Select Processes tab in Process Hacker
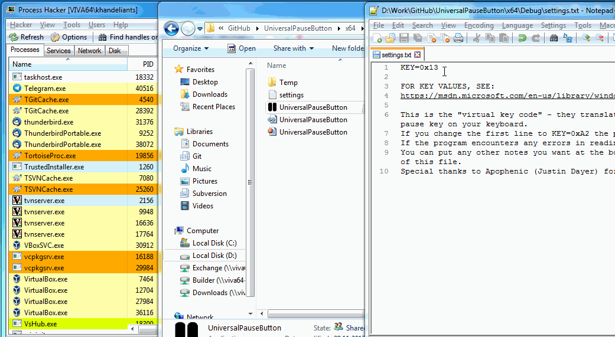Image resolution: width=615 pixels, height=337 pixels. pos(25,50)
